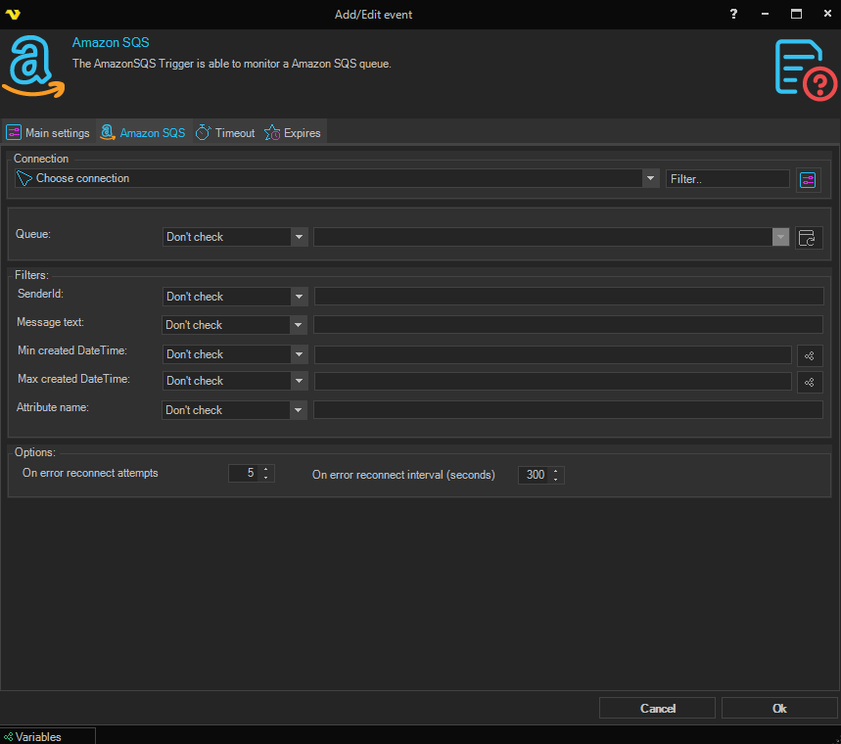
Task: Expand the Attribute name condition dropdown
Action: tap(299, 410)
